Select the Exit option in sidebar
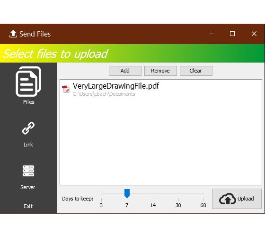The width and height of the screenshot is (265, 237). 28,206
